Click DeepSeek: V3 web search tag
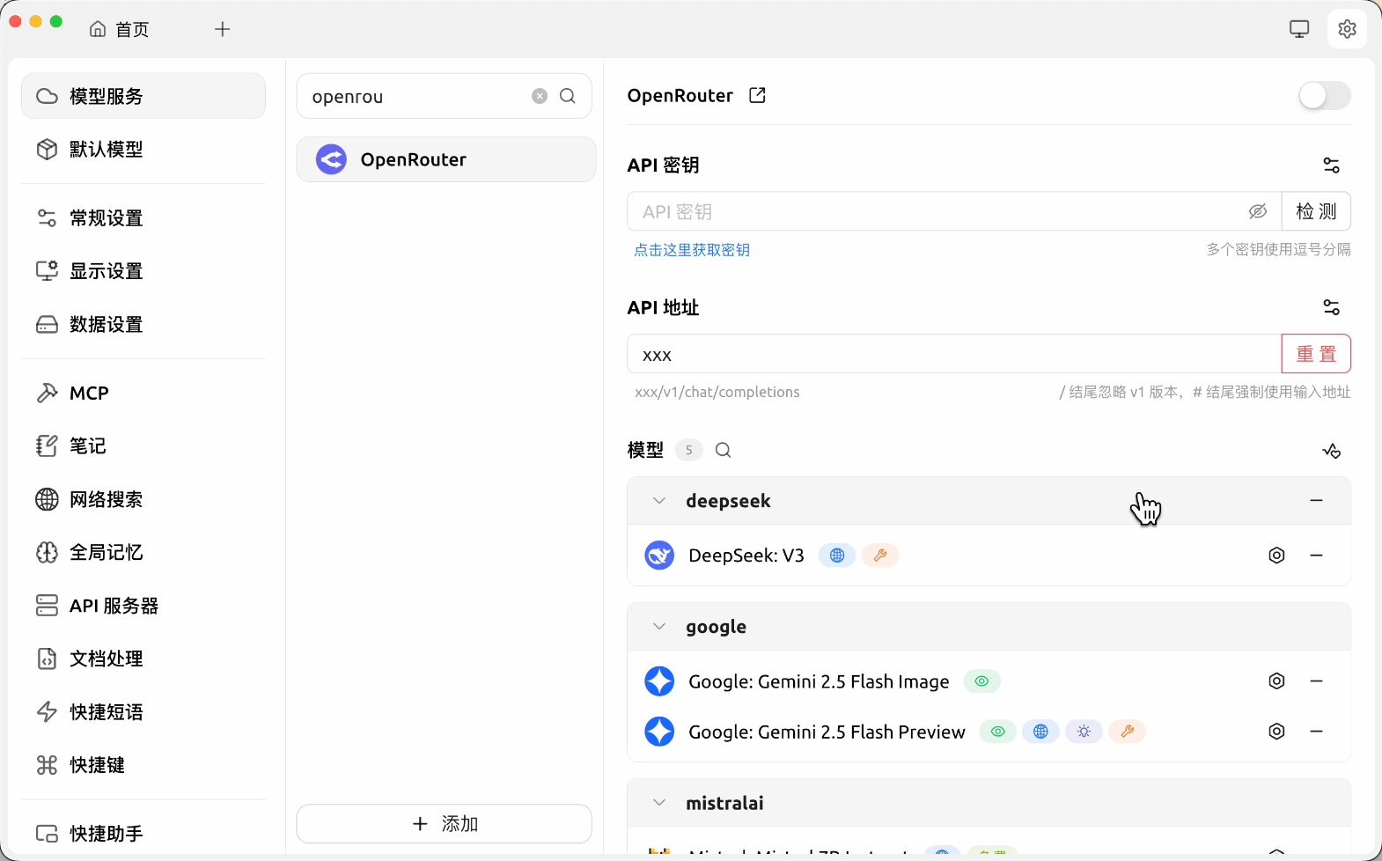 click(x=837, y=556)
